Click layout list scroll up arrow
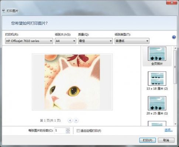The width and height of the screenshot is (179, 147). [x=175, y=48]
